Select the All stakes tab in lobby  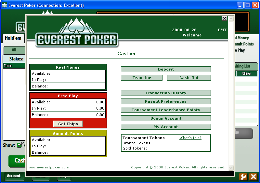click(14, 50)
